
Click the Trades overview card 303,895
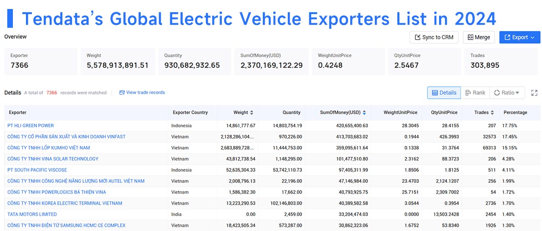tap(501, 61)
